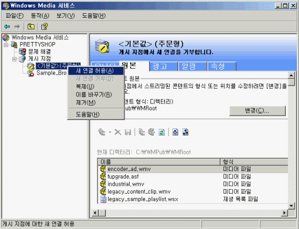This screenshot has height=229, width=299.
Task: Open the 동작(A) menu
Action: tap(40, 15)
